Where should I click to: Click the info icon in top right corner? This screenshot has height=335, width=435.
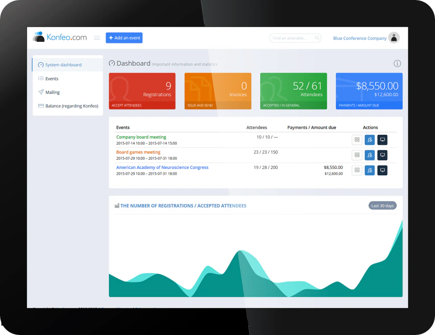coord(397,64)
